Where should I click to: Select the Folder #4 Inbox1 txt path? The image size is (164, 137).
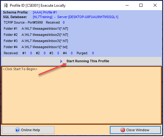click(x=44, y=47)
